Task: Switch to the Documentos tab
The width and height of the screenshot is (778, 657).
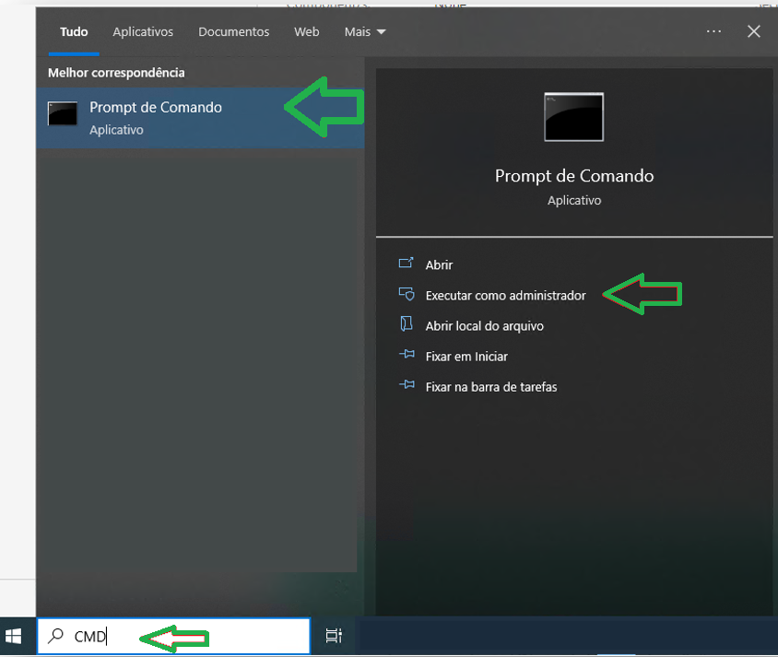Action: point(234,31)
